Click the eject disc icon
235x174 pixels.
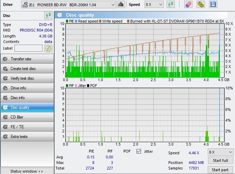(x=121, y=5)
